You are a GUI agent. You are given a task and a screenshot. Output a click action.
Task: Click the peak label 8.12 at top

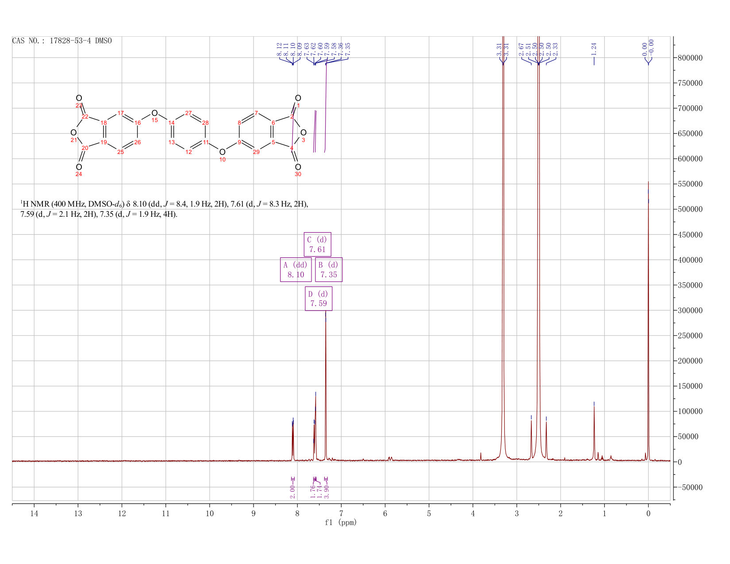point(279,49)
